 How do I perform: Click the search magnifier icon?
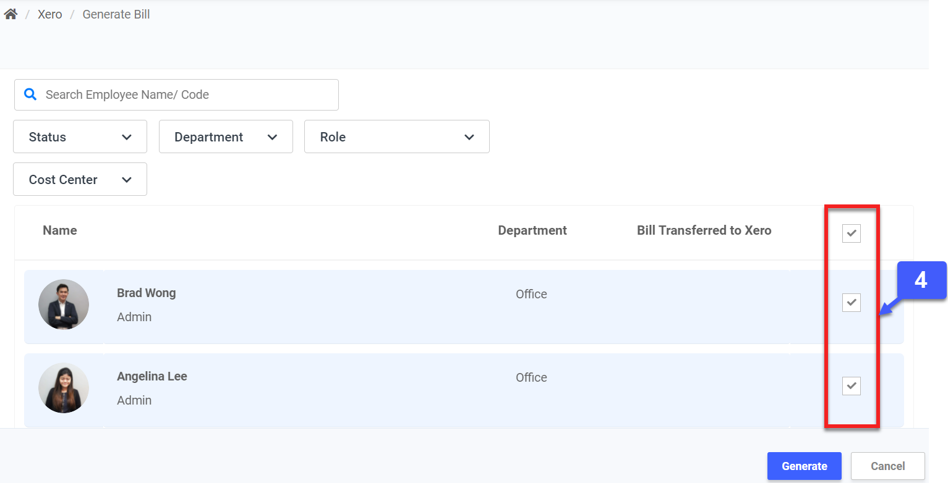click(x=30, y=94)
